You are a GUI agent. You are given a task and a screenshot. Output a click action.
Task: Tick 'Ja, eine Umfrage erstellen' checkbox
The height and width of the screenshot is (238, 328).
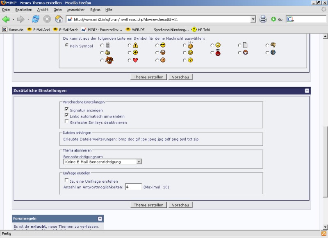pos(66,181)
